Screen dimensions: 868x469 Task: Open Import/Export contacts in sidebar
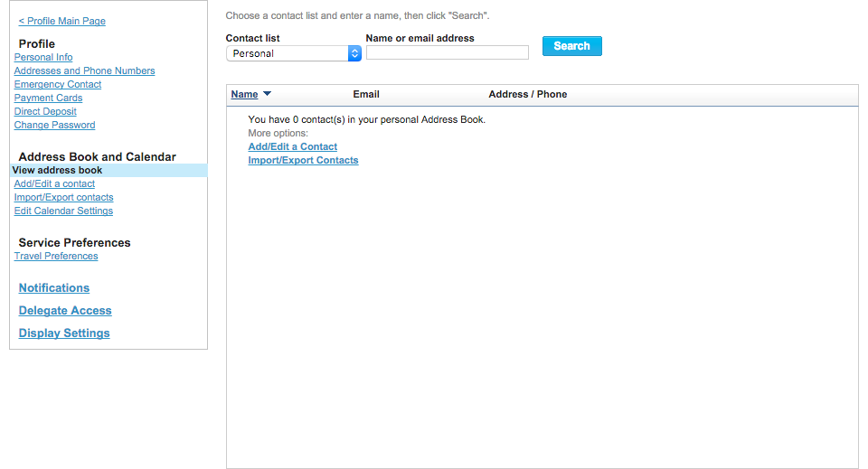(63, 197)
